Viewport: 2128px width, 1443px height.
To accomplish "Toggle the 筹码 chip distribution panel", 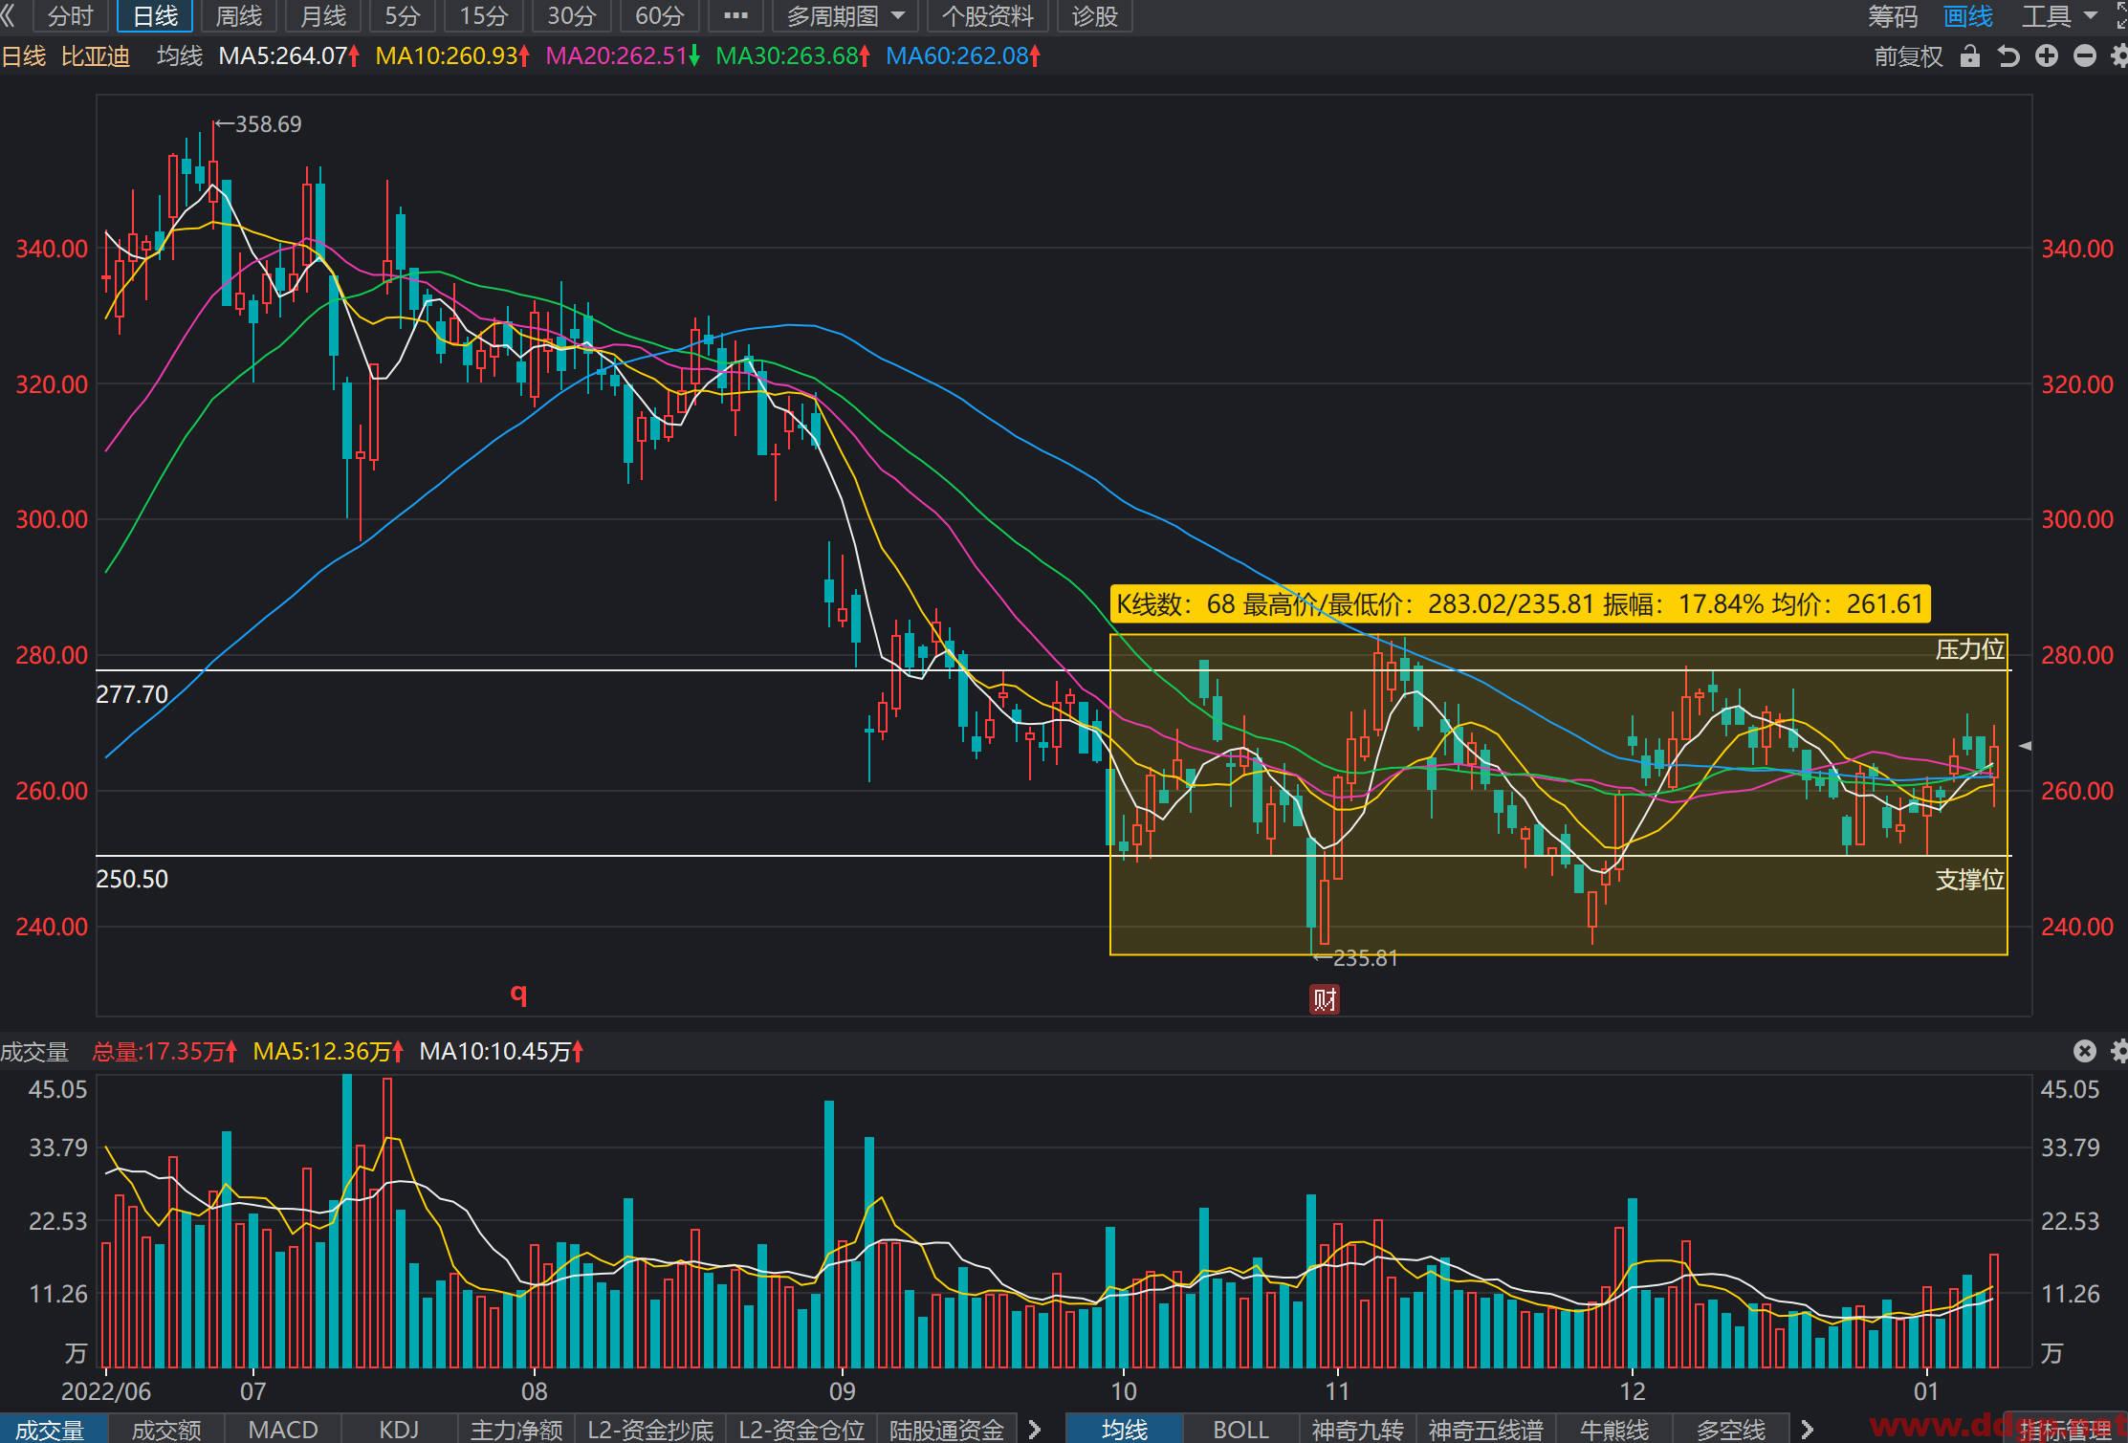I will (x=1893, y=15).
